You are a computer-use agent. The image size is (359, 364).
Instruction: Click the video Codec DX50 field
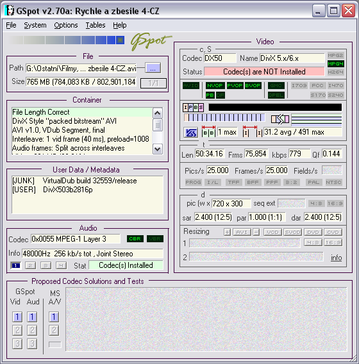click(220, 58)
